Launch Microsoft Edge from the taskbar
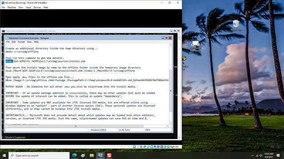284x159 pixels. [74, 155]
